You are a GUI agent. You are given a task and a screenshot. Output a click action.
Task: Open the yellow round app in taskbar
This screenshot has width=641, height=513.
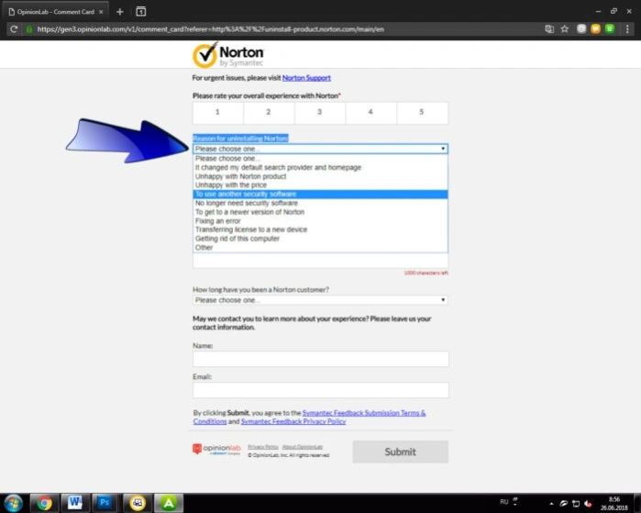pyautogui.click(x=138, y=503)
